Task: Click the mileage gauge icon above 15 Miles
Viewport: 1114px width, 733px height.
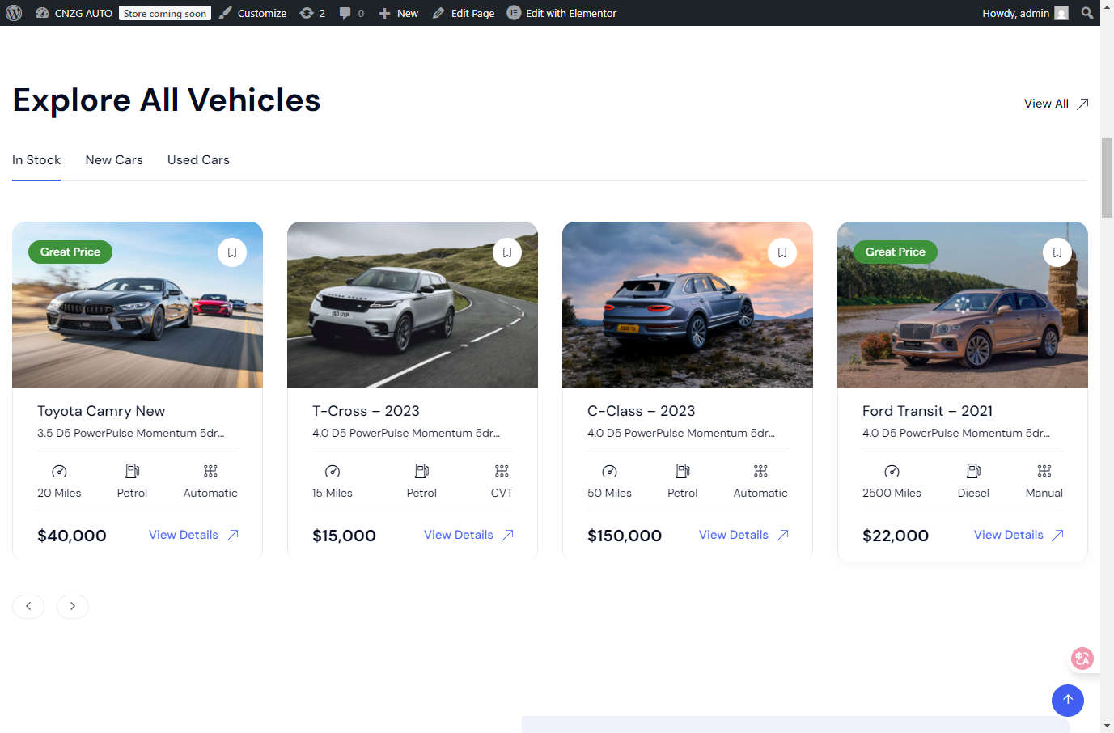Action: coord(333,471)
